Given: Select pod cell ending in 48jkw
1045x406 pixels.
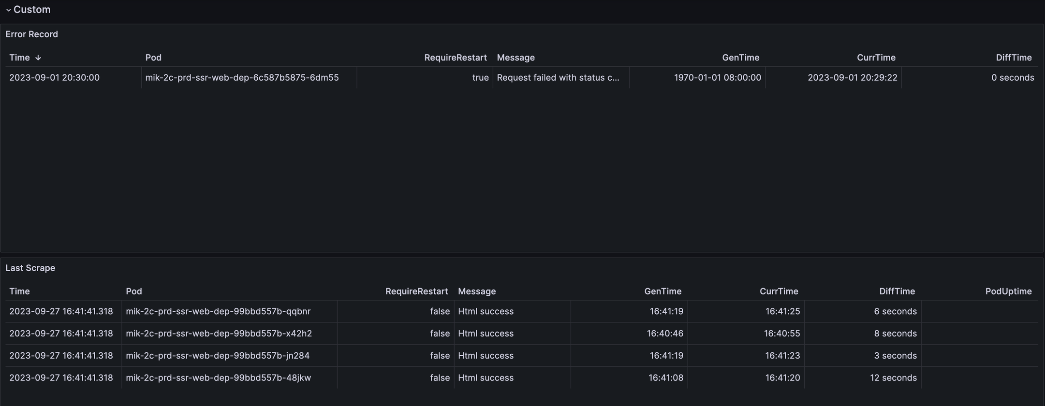Looking at the screenshot, I should pyautogui.click(x=218, y=378).
